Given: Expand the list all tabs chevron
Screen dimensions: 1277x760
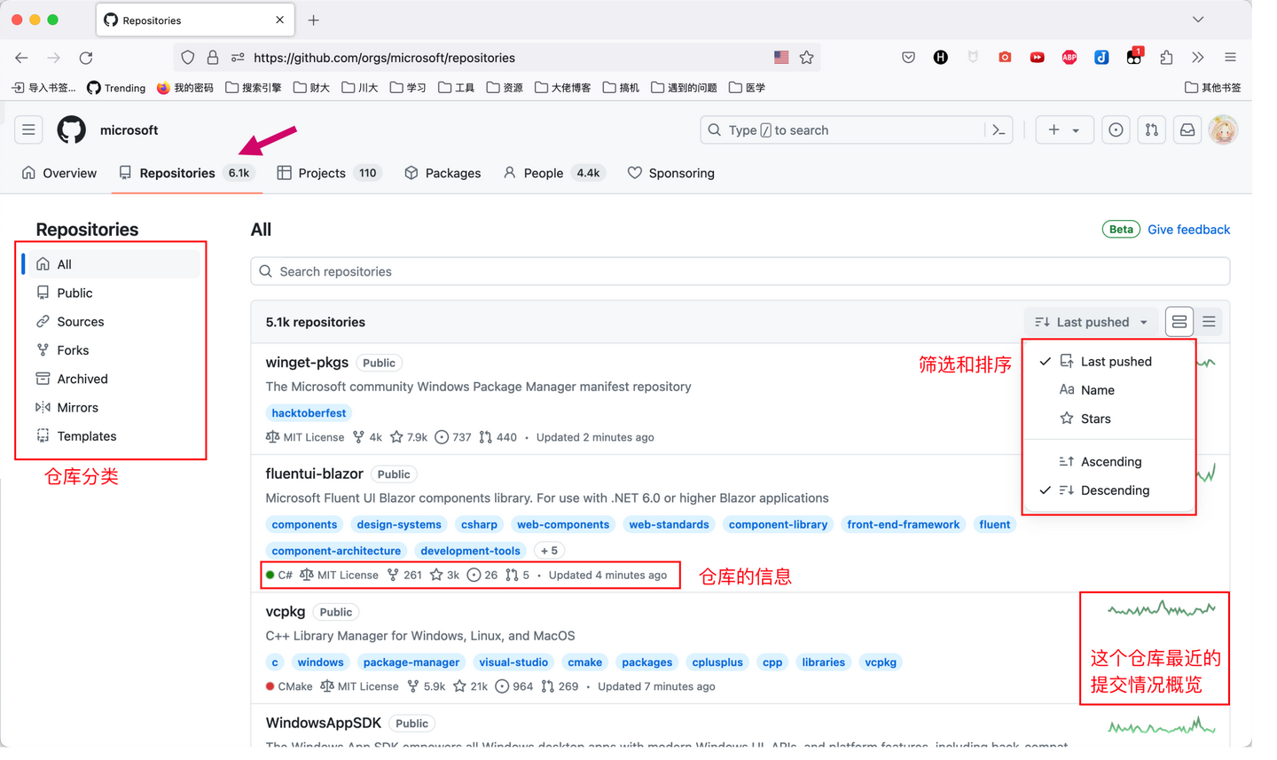Looking at the screenshot, I should point(1198,20).
